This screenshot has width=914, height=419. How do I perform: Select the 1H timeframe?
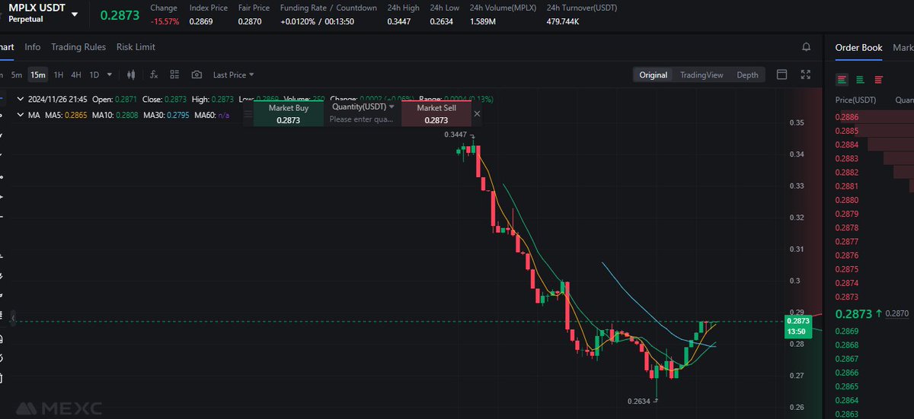point(59,75)
